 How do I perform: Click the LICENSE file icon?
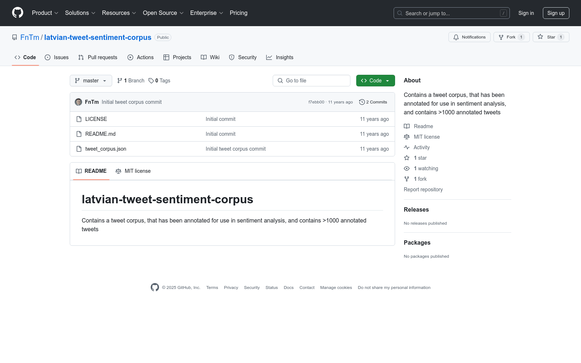point(79,119)
